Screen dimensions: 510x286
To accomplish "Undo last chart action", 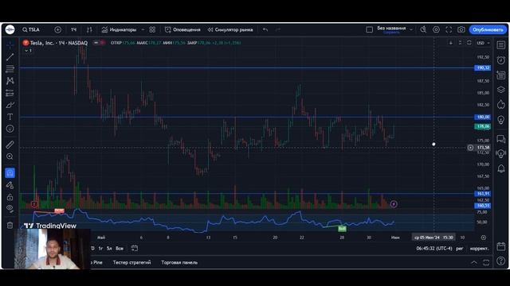I will (265, 29).
